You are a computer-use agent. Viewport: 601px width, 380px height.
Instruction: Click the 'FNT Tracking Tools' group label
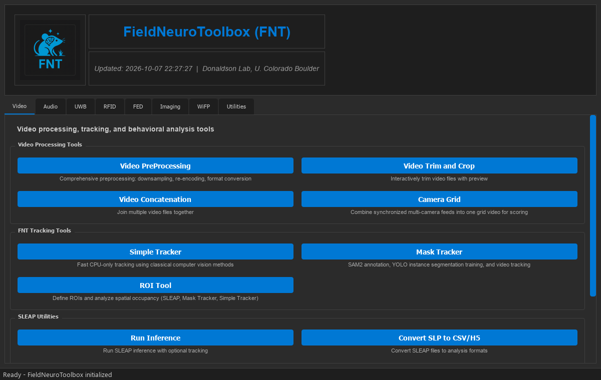45,230
